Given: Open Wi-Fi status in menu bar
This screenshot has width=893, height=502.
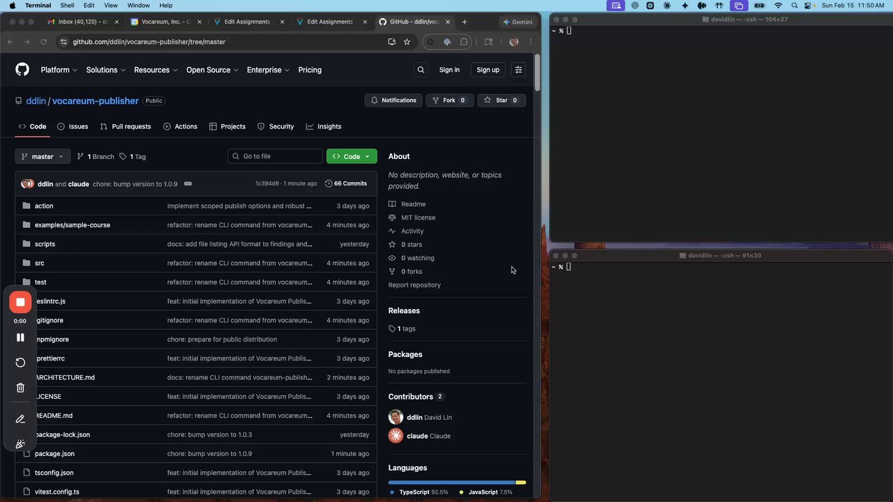Looking at the screenshot, I should coord(779,6).
